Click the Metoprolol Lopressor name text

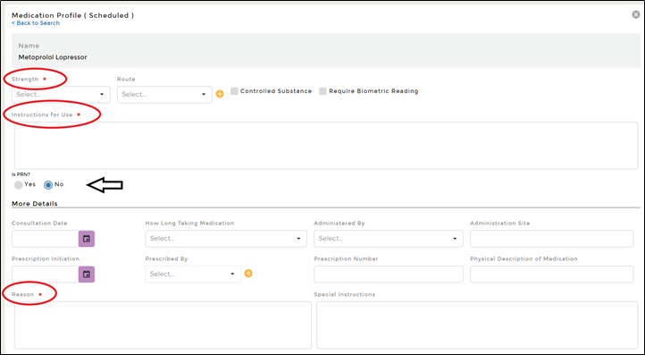tap(53, 57)
